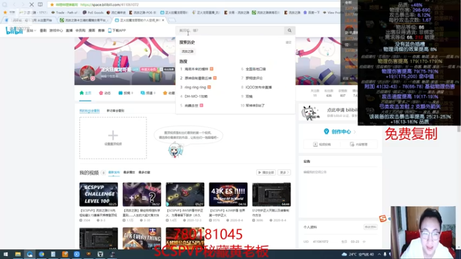This screenshot has width=461, height=259.
Task: Click the search magnifier button
Action: [290, 31]
